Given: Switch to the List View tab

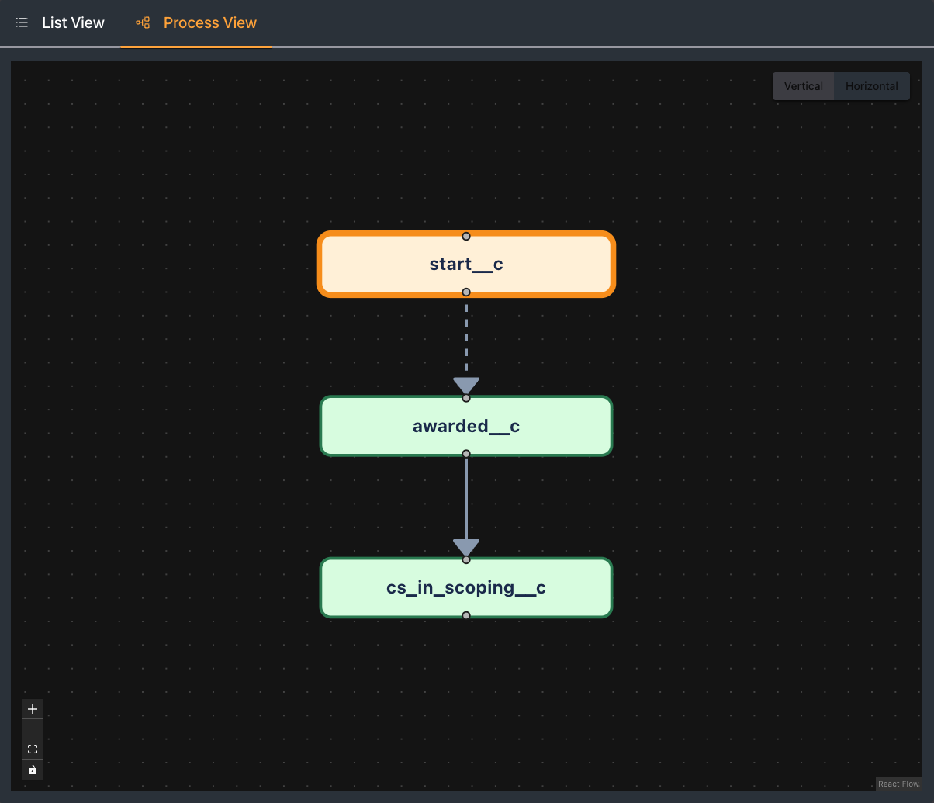Looking at the screenshot, I should pos(60,23).
